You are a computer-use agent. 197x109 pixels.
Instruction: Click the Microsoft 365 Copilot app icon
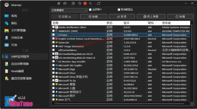click(x=56, y=65)
